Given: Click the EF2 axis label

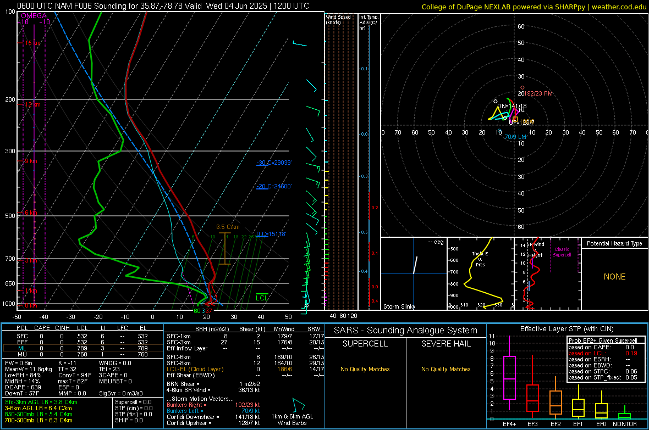Looking at the screenshot, I should 555,424.
